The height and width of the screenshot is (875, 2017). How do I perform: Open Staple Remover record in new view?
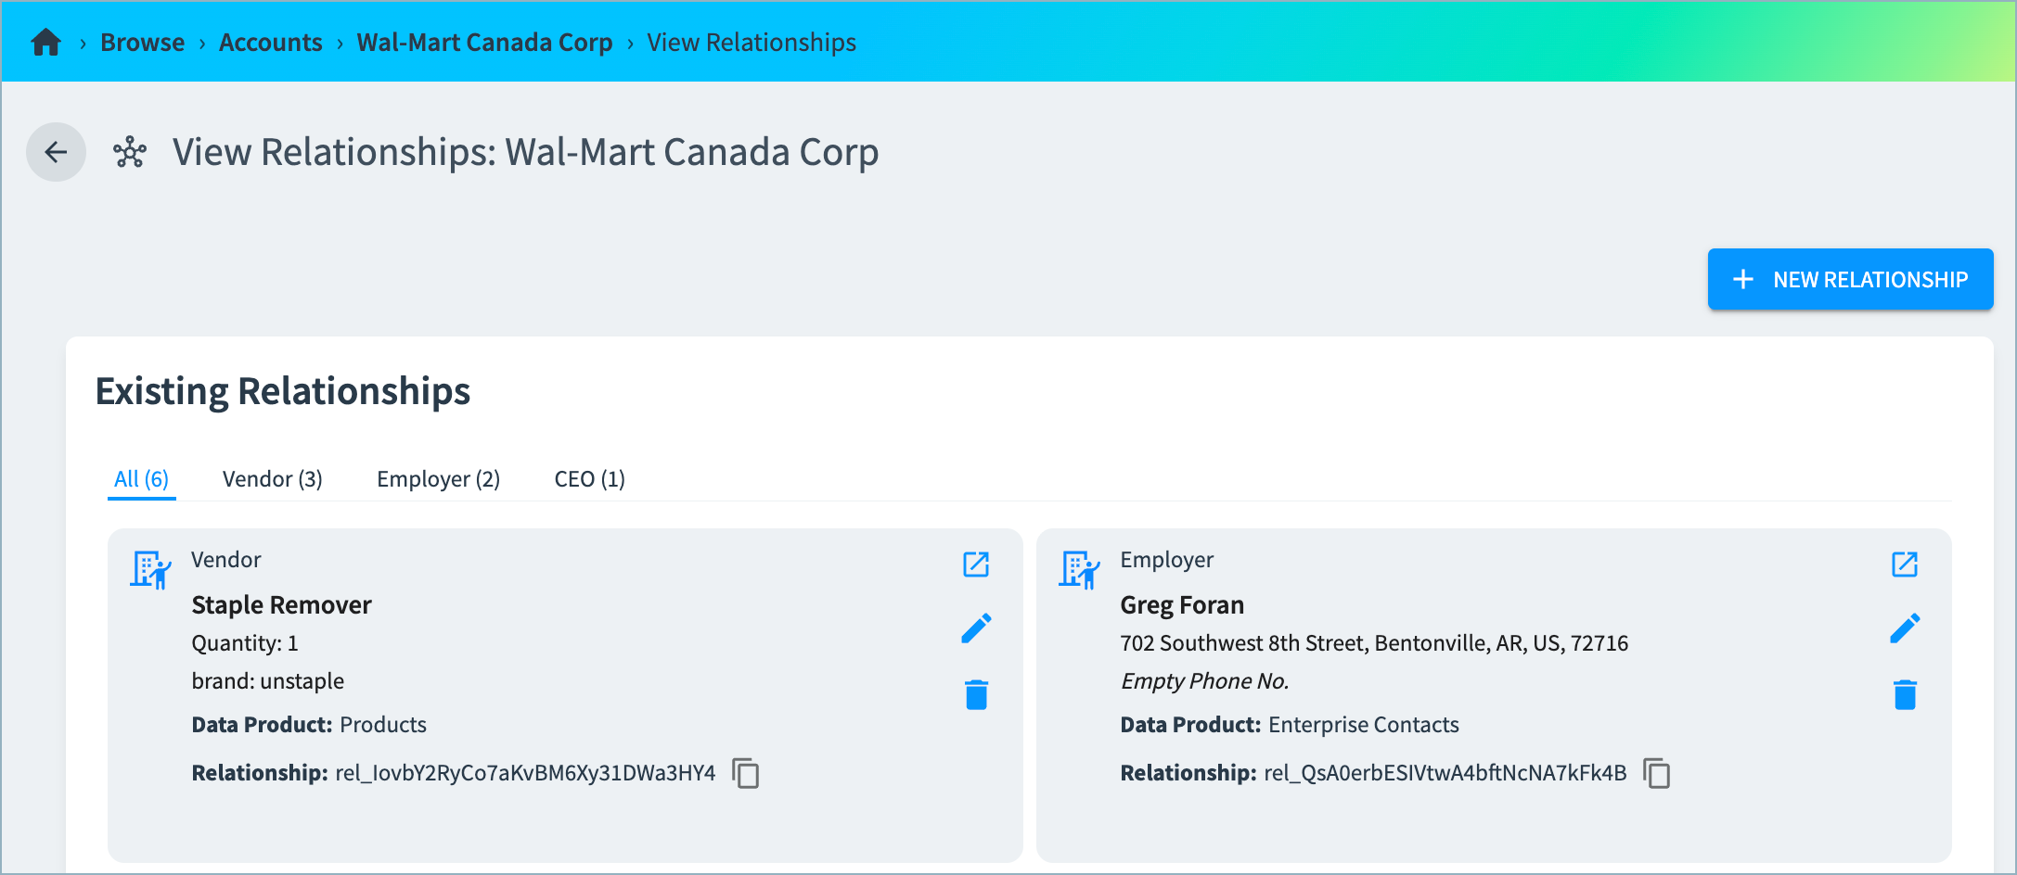click(976, 564)
